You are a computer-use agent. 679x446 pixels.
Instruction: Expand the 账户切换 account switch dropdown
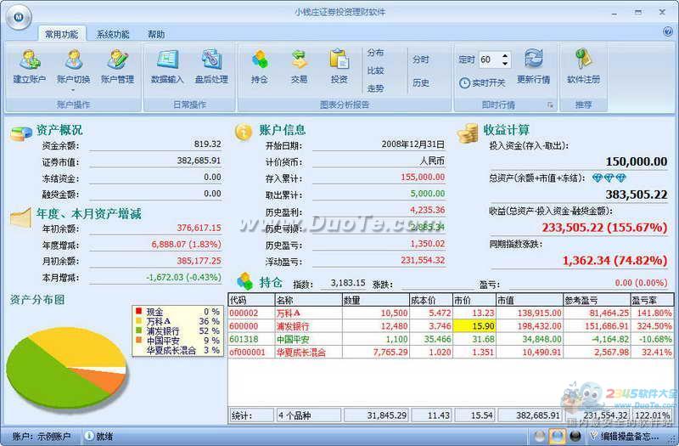(73, 90)
